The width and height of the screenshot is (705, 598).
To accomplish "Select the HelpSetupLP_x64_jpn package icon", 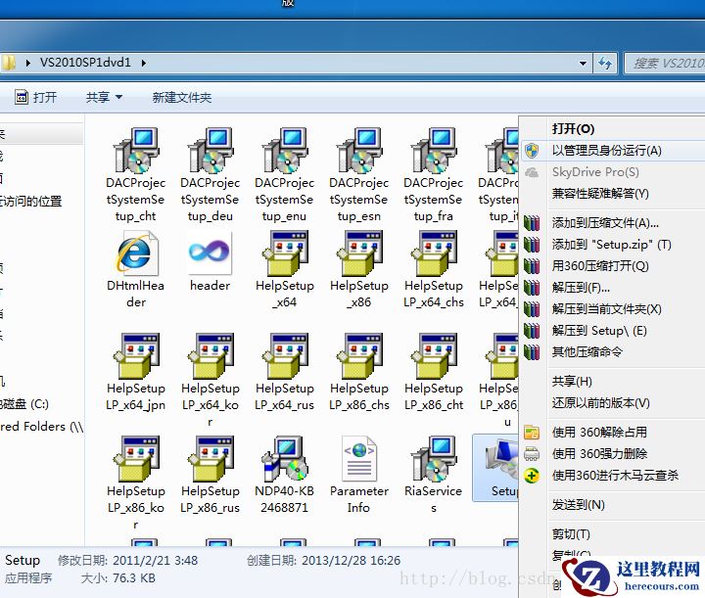I will click(x=136, y=356).
